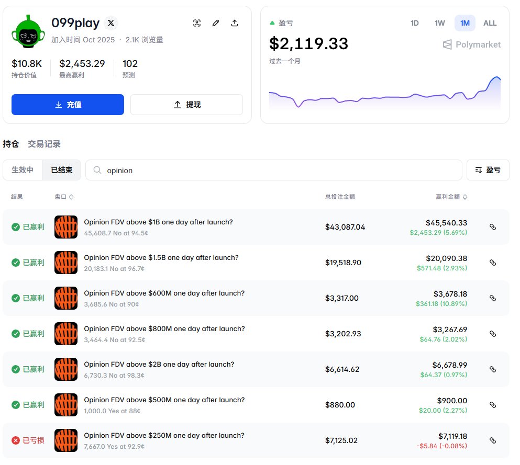Open the scan profile icon
Image resolution: width=520 pixels, height=465 pixels.
(x=197, y=23)
